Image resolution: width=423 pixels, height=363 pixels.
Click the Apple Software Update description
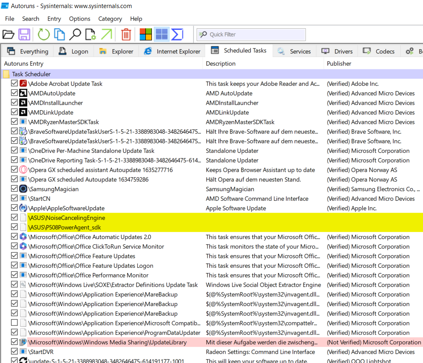click(x=236, y=208)
